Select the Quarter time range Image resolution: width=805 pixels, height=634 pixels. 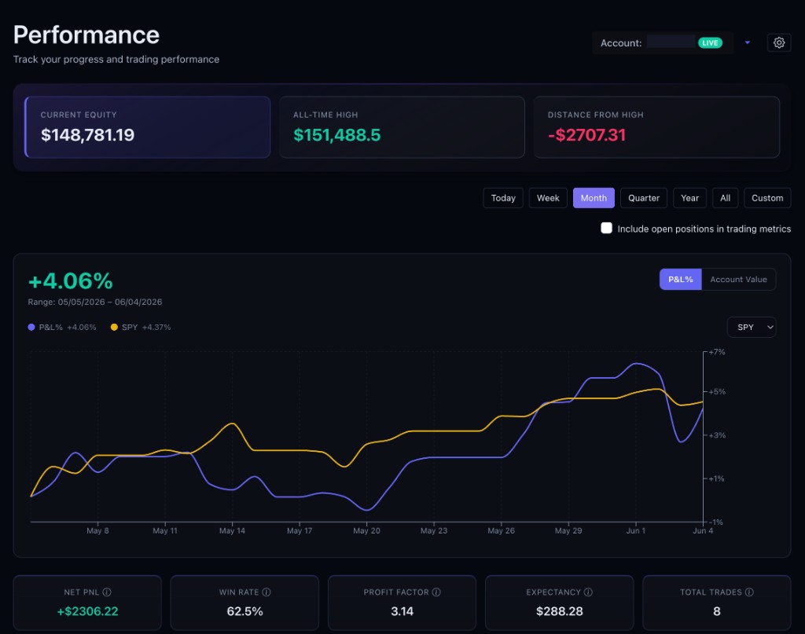644,198
